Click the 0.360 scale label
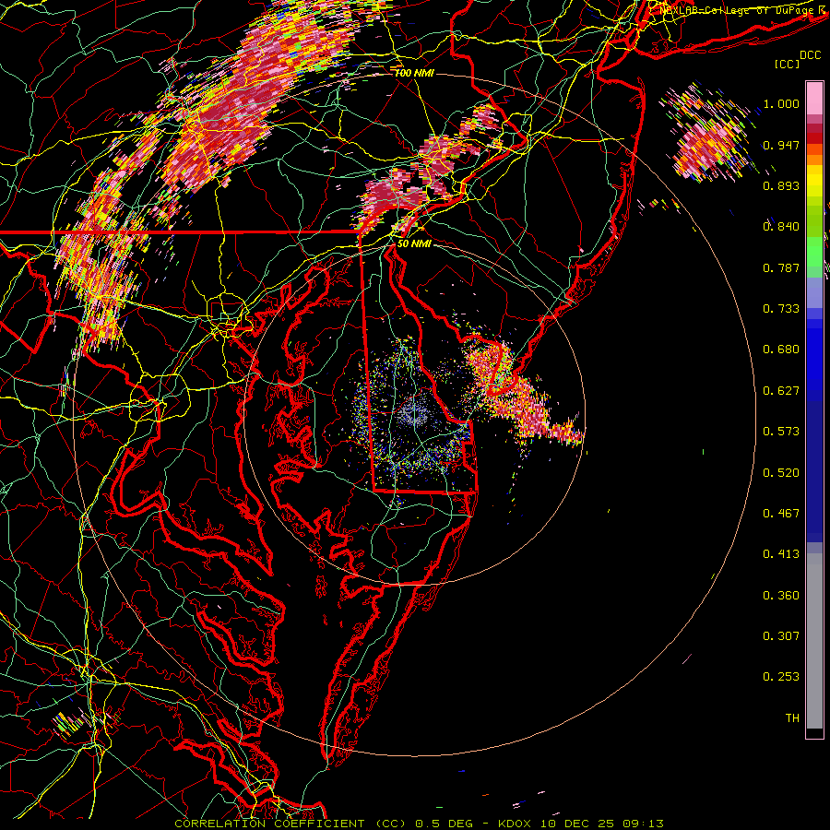Screen dimensions: 830x830 781,596
